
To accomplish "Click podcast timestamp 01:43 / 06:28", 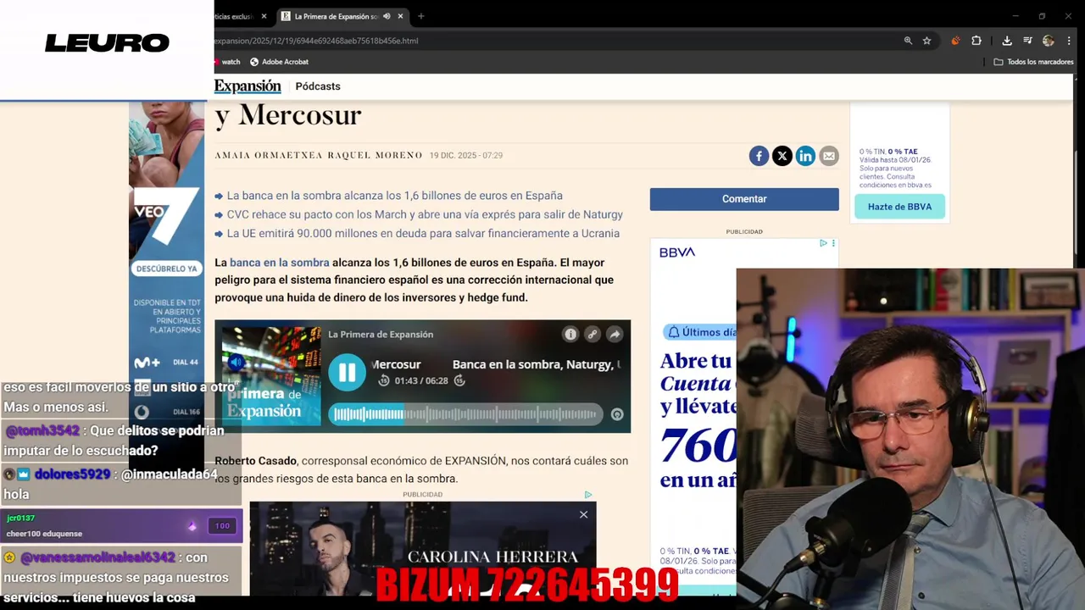I will point(421,381).
